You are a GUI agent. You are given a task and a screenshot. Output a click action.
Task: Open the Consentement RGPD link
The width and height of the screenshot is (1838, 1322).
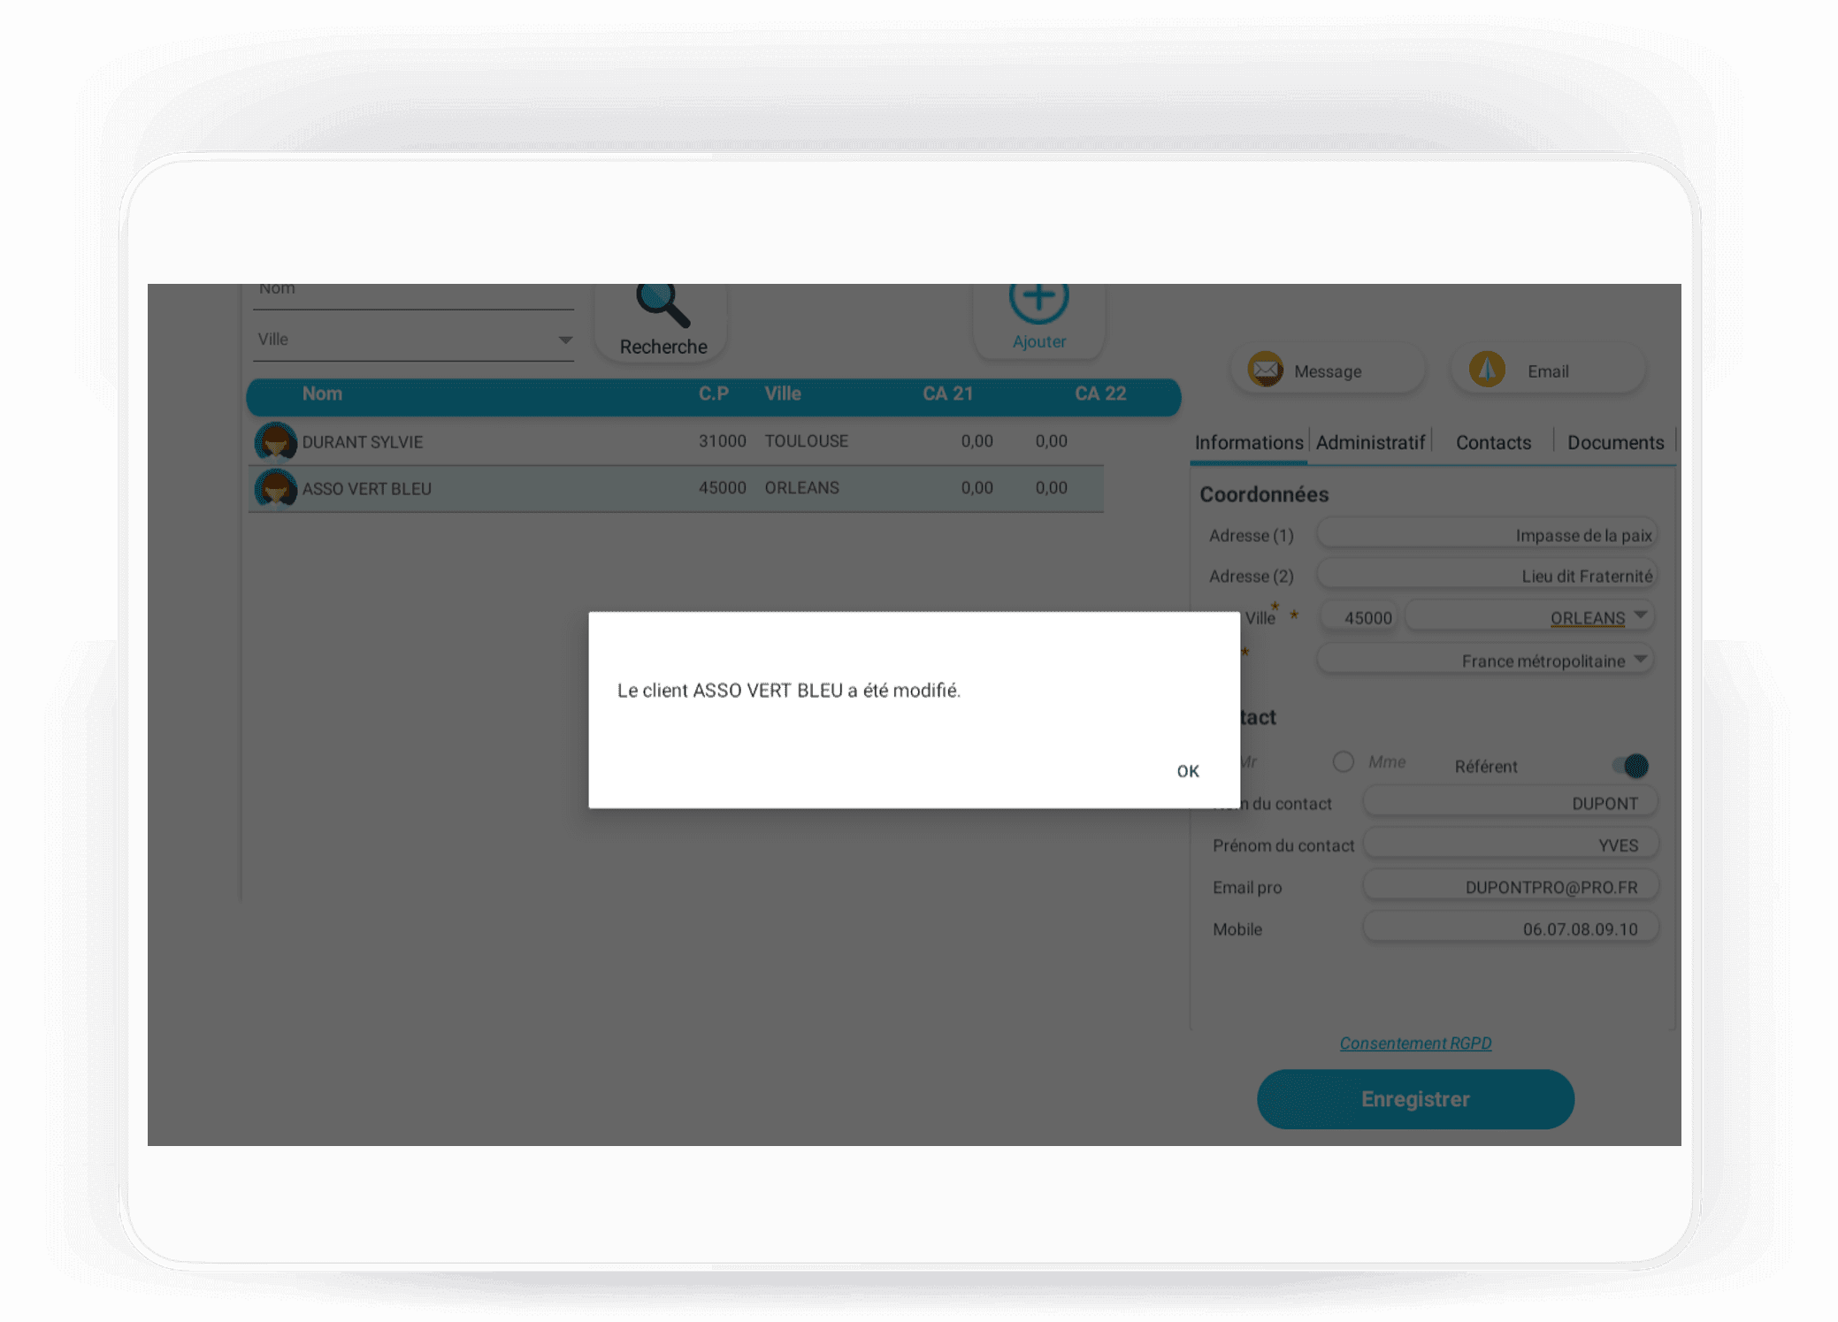coord(1415,1043)
